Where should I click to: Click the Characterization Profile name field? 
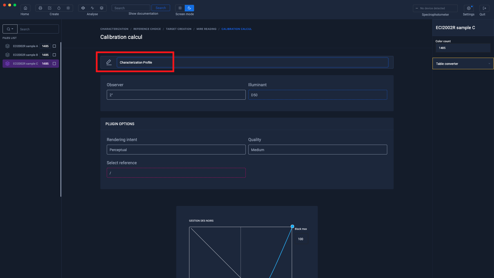pos(253,62)
